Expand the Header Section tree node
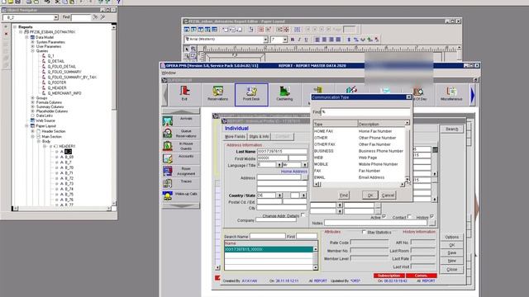Screen dimensions: 529x297 tap(33, 131)
